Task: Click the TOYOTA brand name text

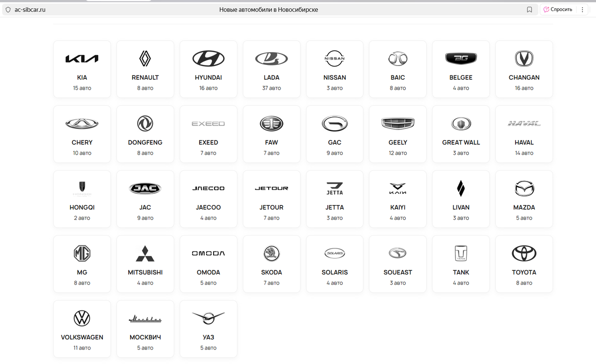Action: pyautogui.click(x=524, y=272)
